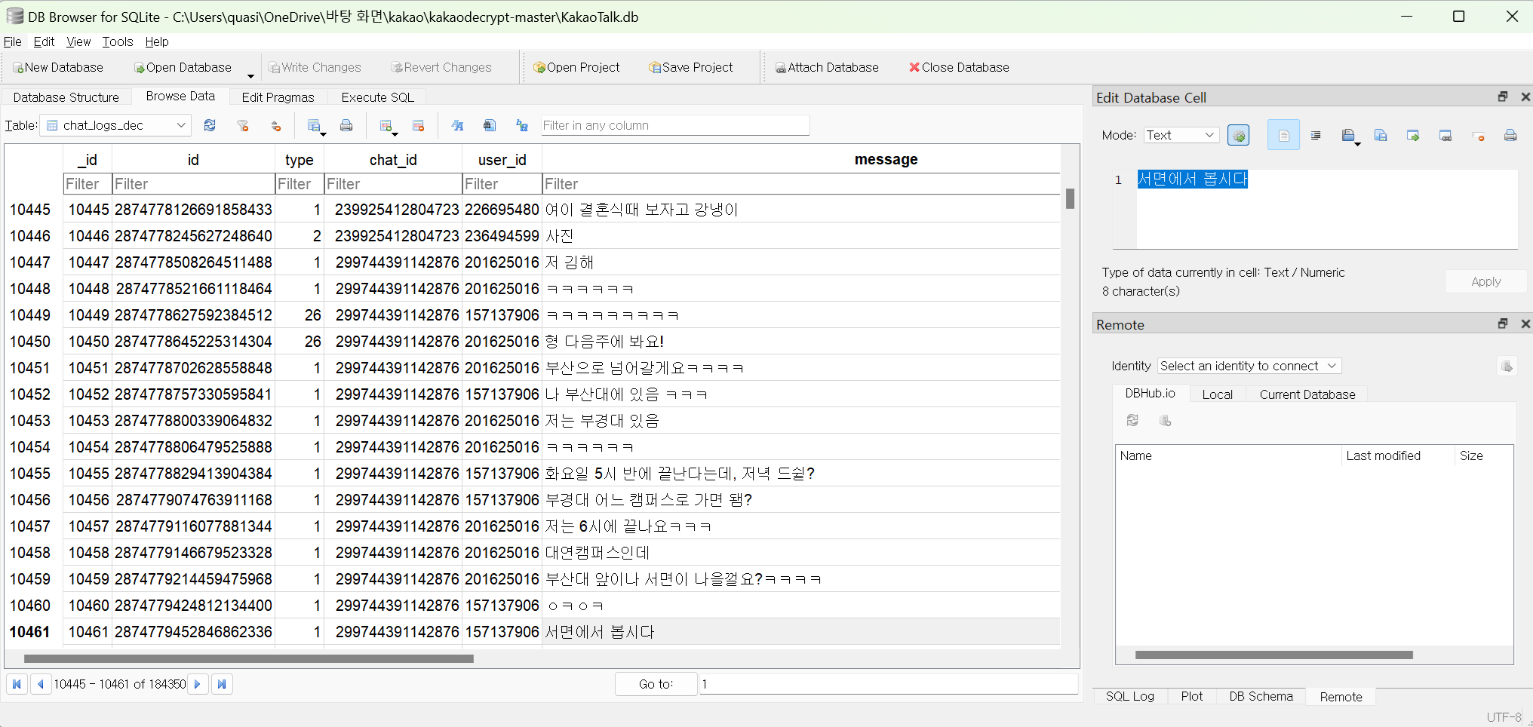Screen dimensions: 1533x727
Task: Switch to Execute SQL tab
Action: tap(377, 97)
